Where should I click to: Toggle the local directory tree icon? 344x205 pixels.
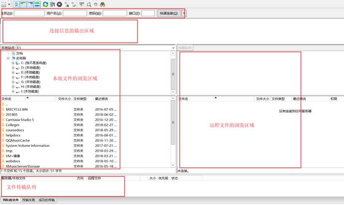click(24, 4)
